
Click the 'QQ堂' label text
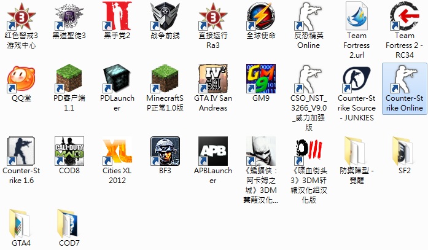coord(21,98)
